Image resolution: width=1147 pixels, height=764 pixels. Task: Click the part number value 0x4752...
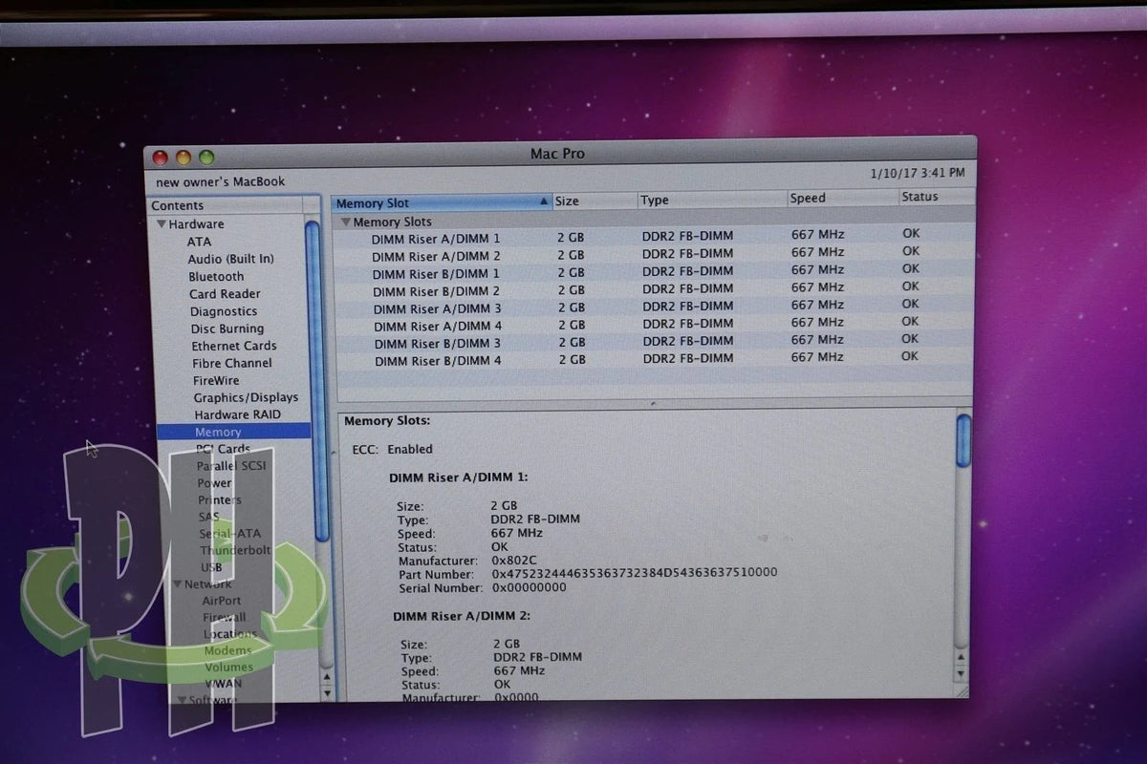click(635, 573)
